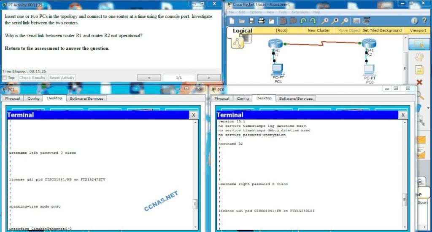Click 'hostname R2' line in PC0 terminal
432x232 pixels.
(x=231, y=144)
